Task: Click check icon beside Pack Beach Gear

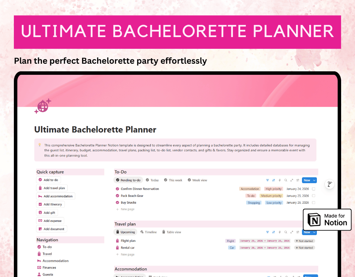Action: pyautogui.click(x=117, y=196)
